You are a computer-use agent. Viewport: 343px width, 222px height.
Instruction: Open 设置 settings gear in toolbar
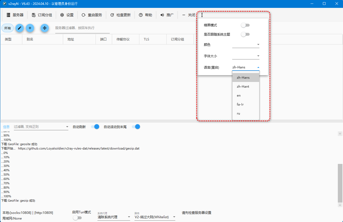(67, 15)
